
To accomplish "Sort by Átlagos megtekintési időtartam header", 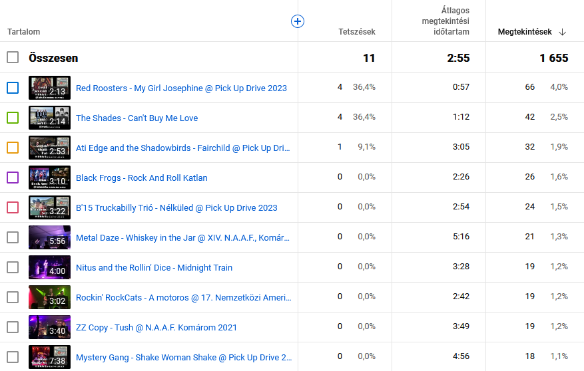I will tap(445, 21).
